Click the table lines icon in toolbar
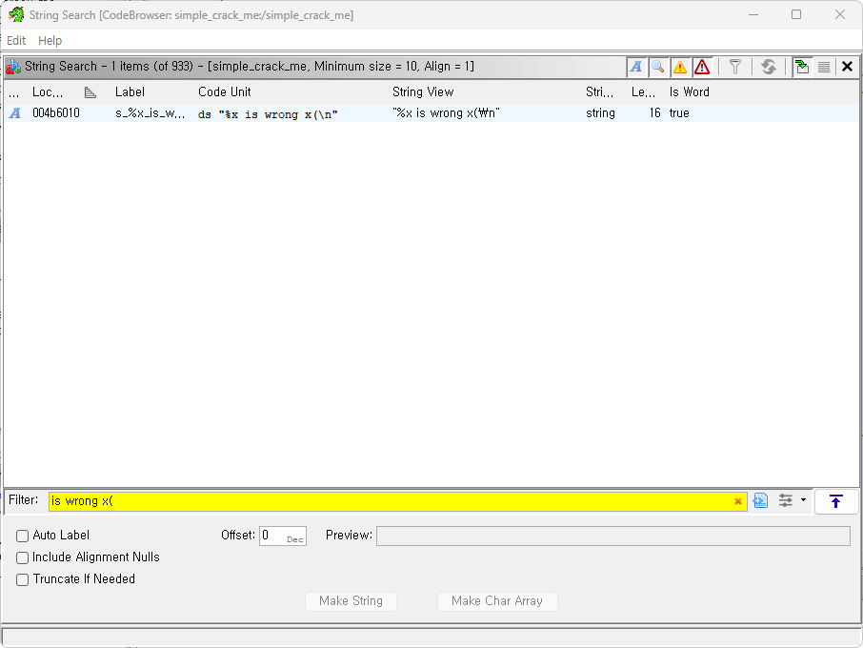 (824, 67)
